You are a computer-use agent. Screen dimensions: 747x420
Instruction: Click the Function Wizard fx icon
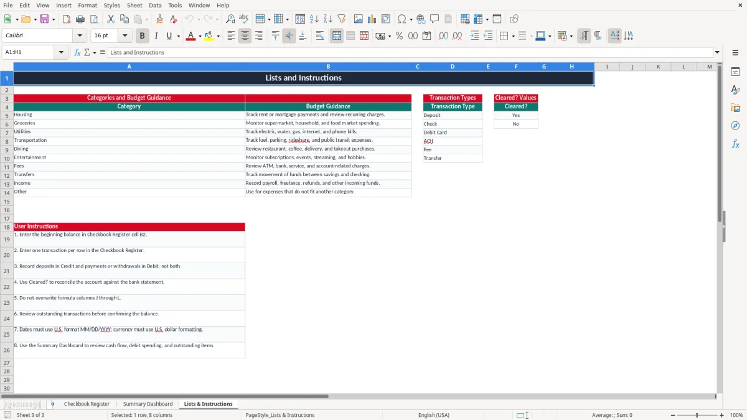(77, 52)
